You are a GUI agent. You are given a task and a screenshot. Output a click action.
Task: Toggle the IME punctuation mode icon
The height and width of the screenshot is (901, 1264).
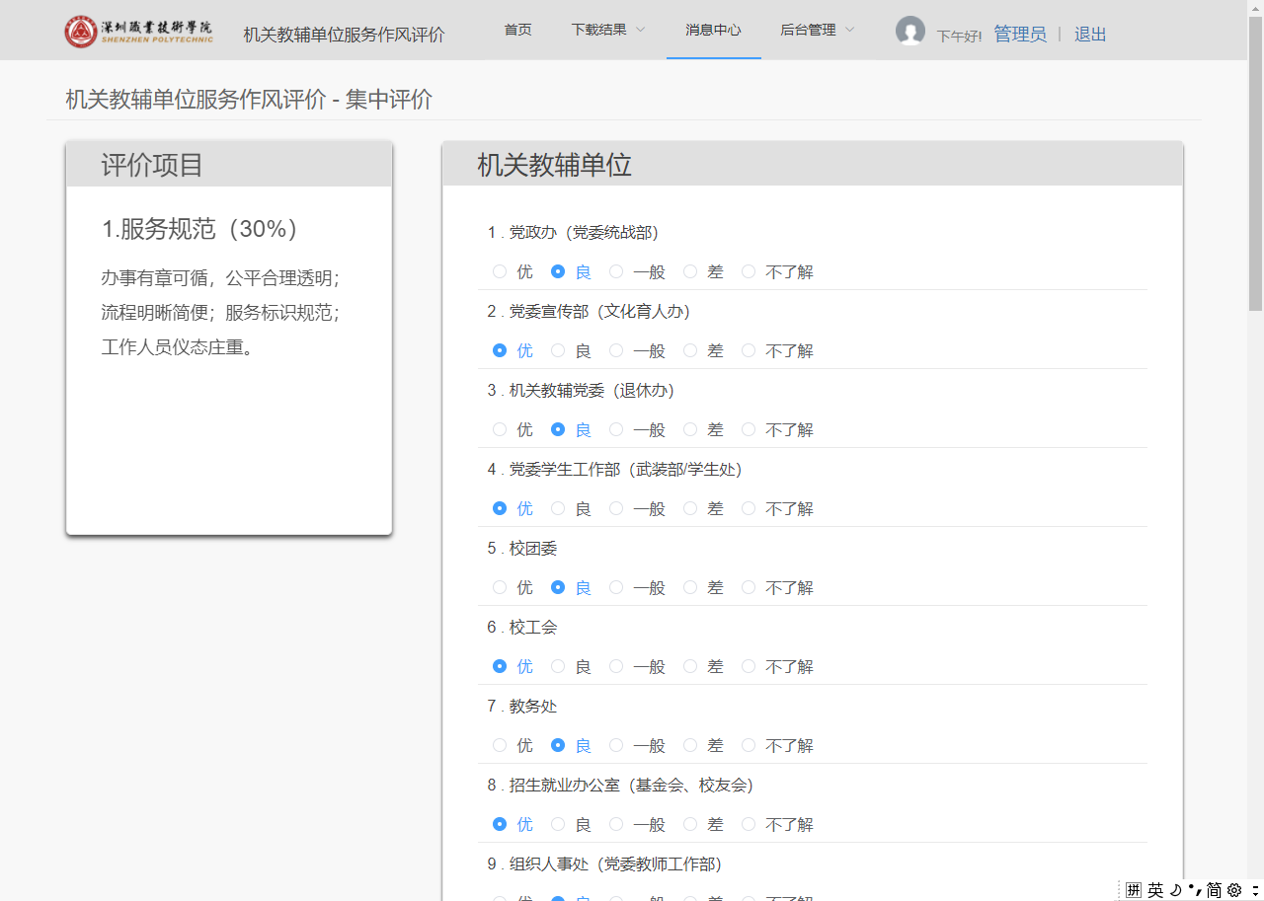(x=1195, y=889)
